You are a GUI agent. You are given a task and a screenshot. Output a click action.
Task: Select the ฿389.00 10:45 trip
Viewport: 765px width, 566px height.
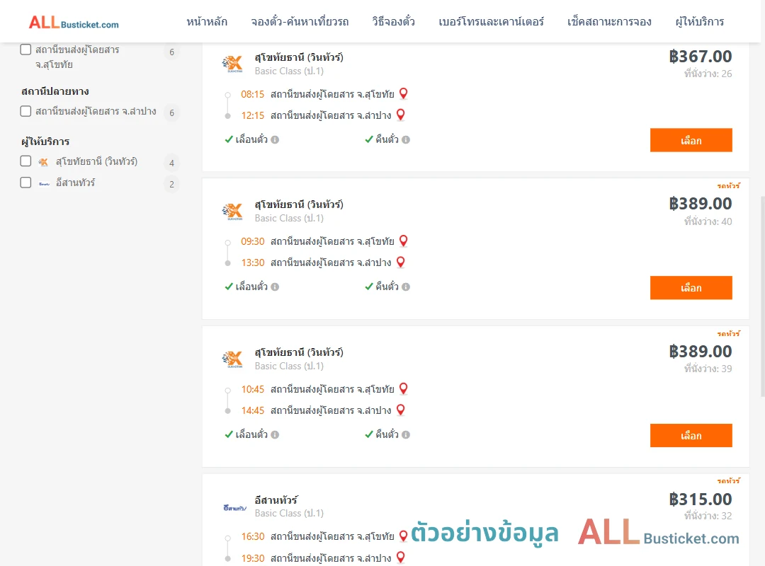coord(691,435)
